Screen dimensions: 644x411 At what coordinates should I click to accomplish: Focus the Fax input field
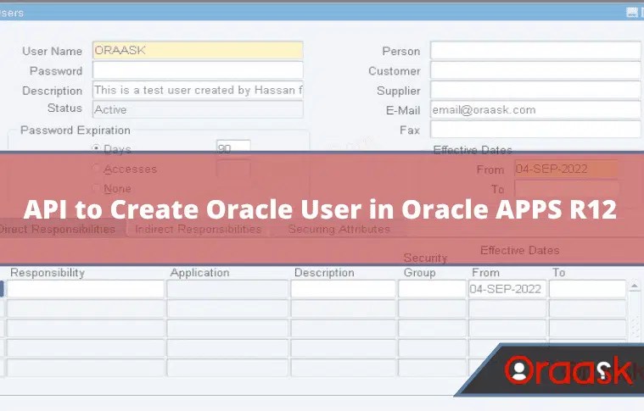pyautogui.click(x=535, y=129)
